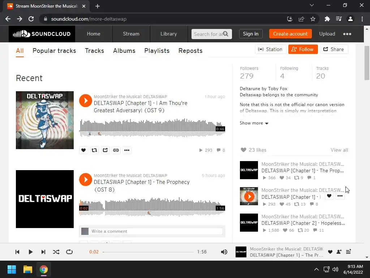Switch to Popular tracks tab
The height and width of the screenshot is (278, 370).
[x=54, y=51]
